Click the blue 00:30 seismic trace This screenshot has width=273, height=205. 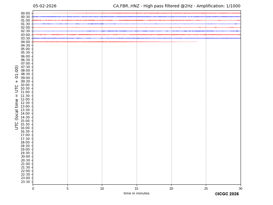click(x=136, y=17)
